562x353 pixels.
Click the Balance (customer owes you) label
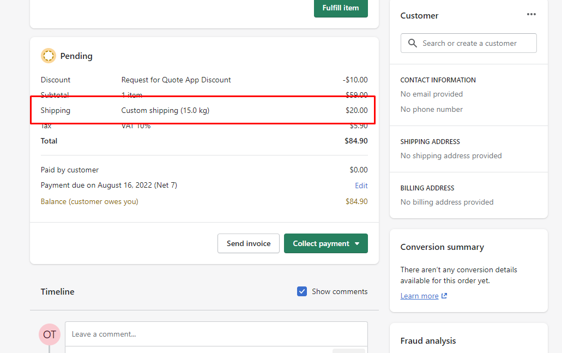point(89,201)
